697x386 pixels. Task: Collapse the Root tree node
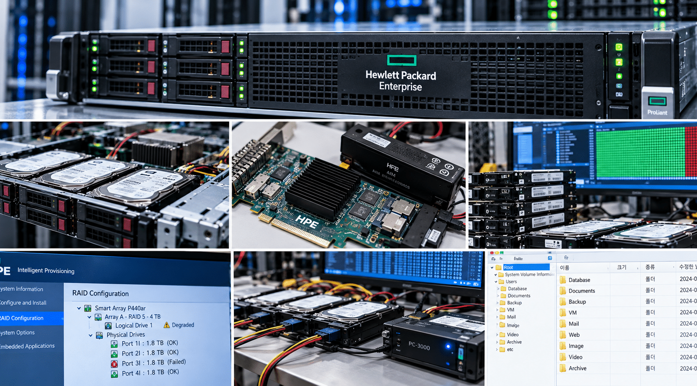[x=492, y=268]
